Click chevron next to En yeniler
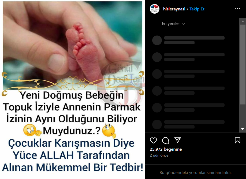 point(183,24)
